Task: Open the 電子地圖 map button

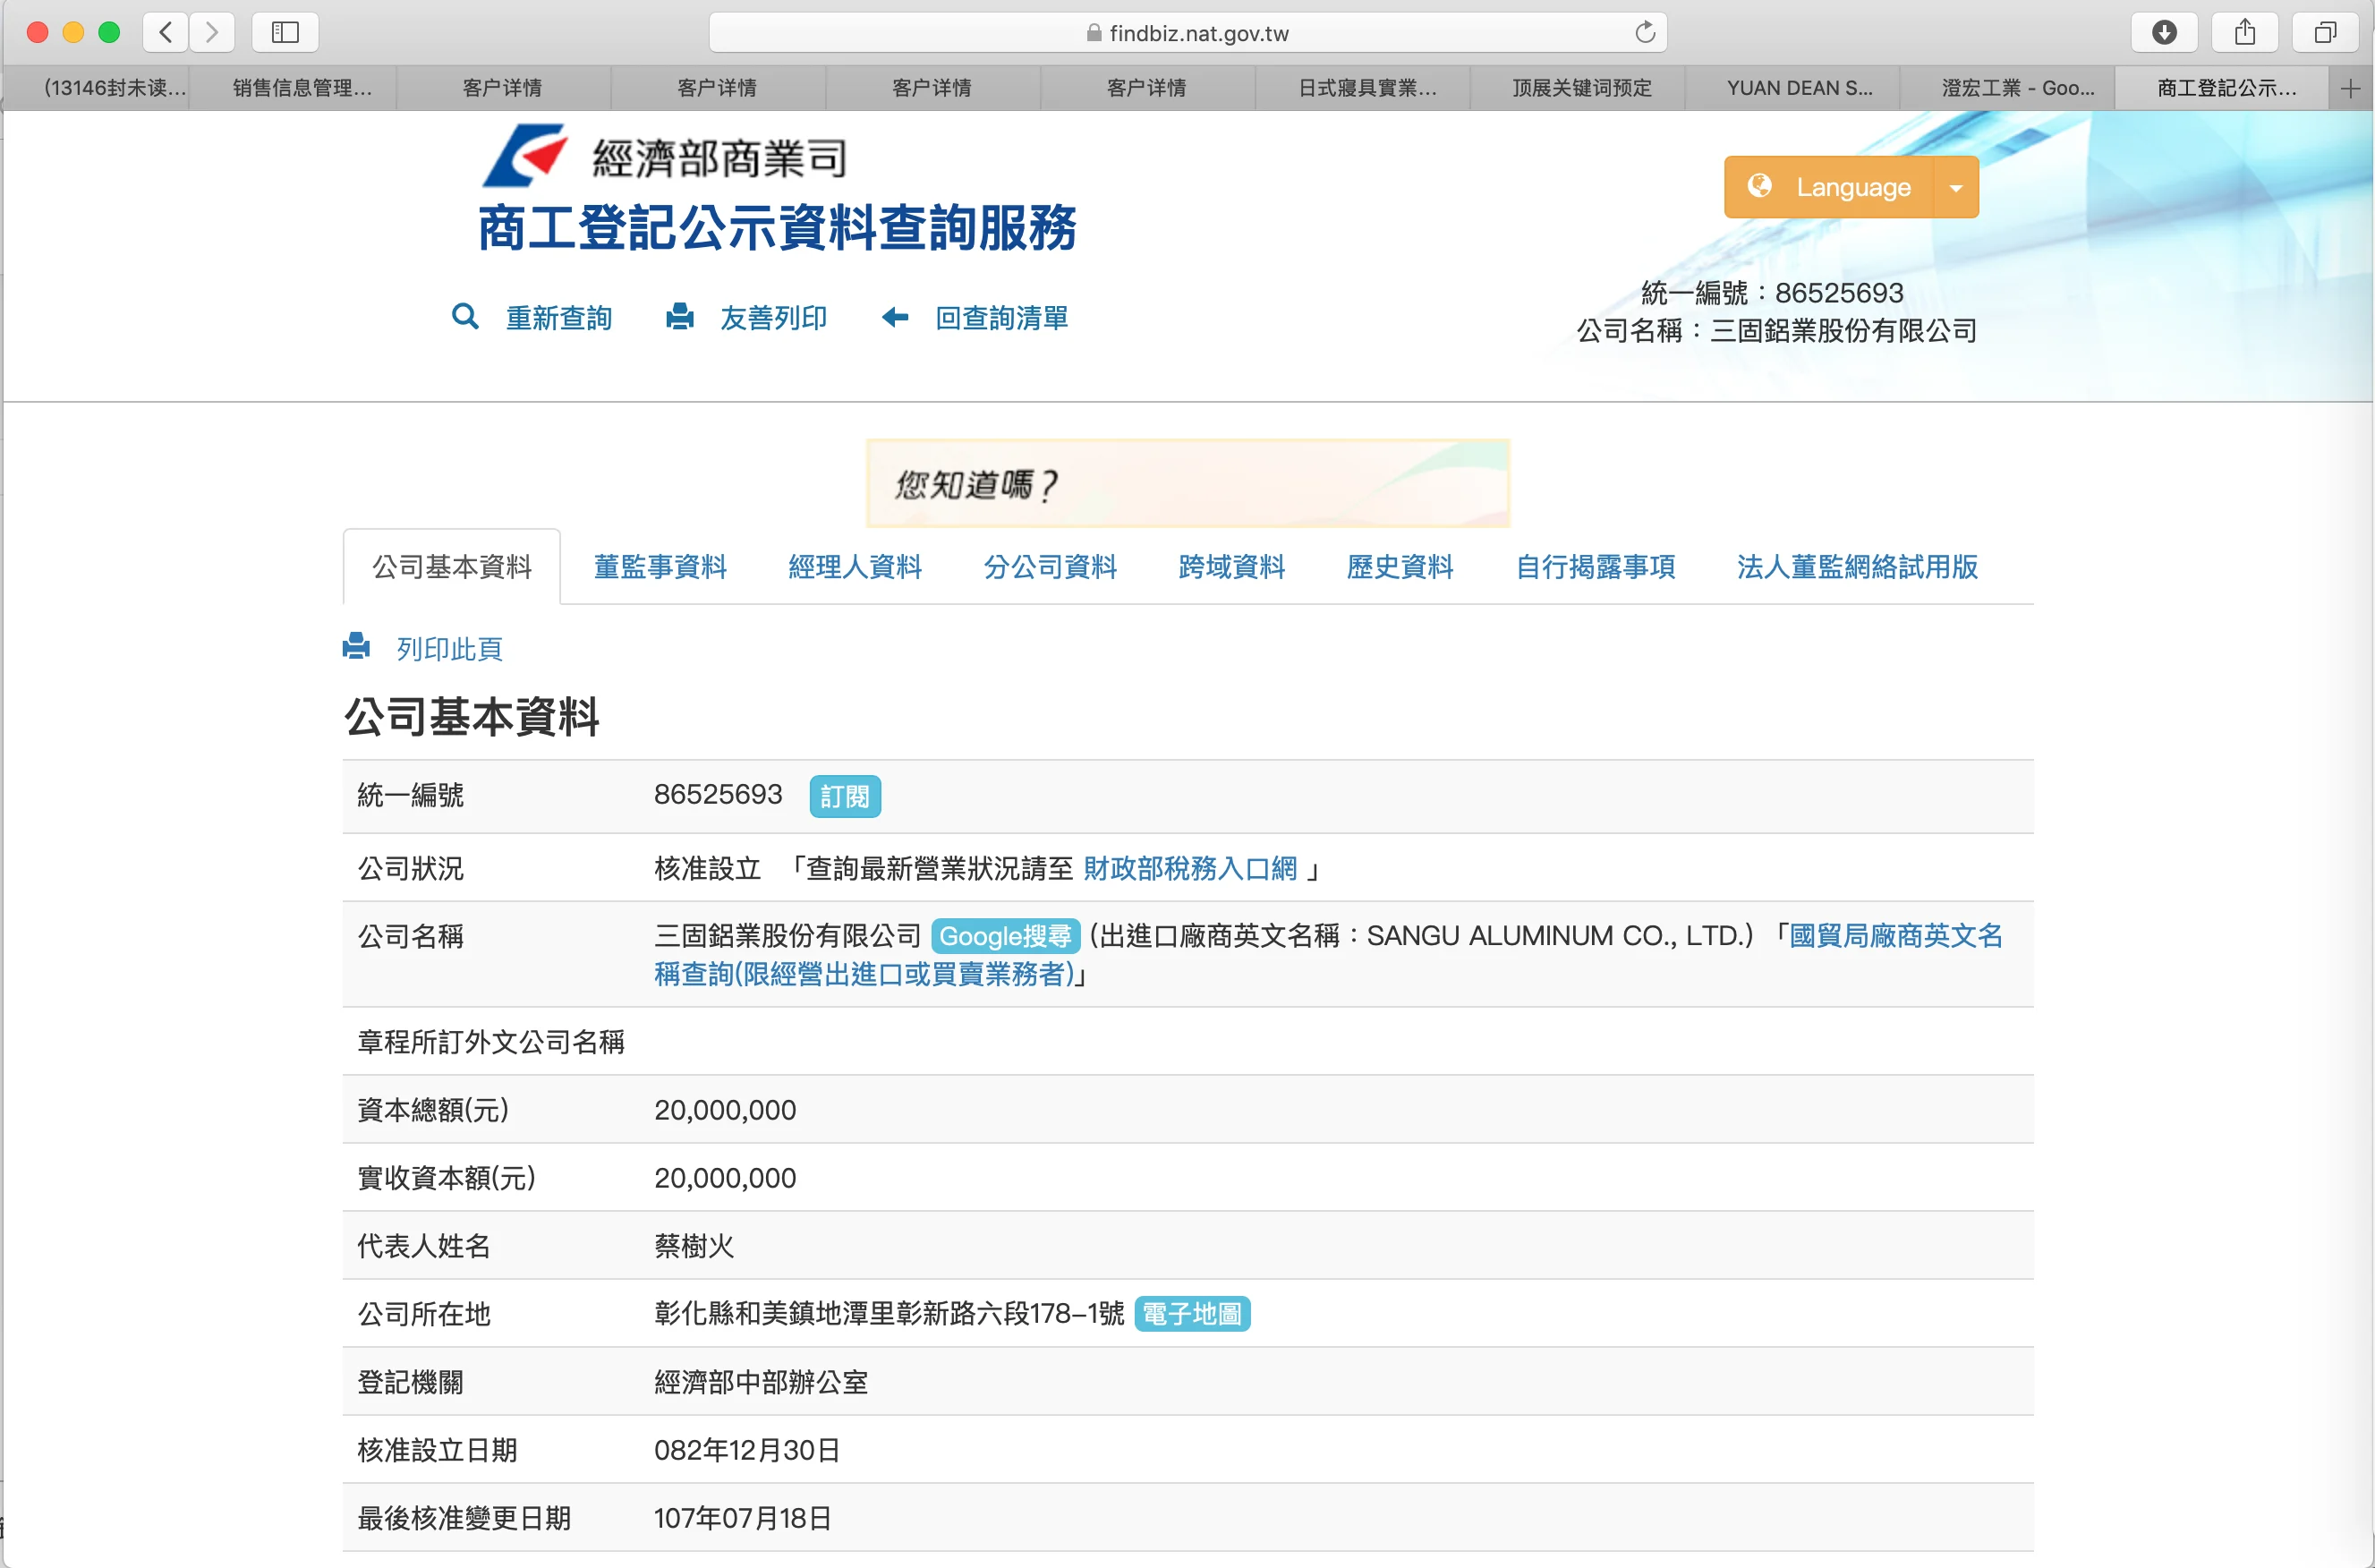Action: pyautogui.click(x=1191, y=1313)
